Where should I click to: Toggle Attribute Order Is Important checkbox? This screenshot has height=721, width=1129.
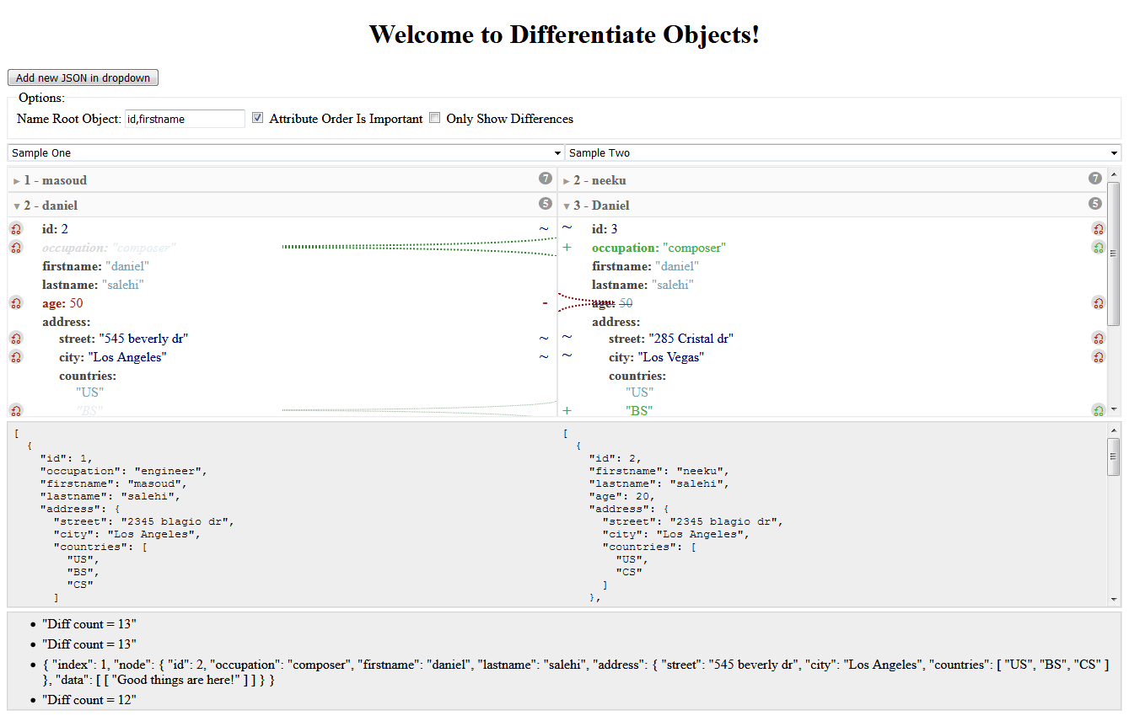pyautogui.click(x=258, y=118)
